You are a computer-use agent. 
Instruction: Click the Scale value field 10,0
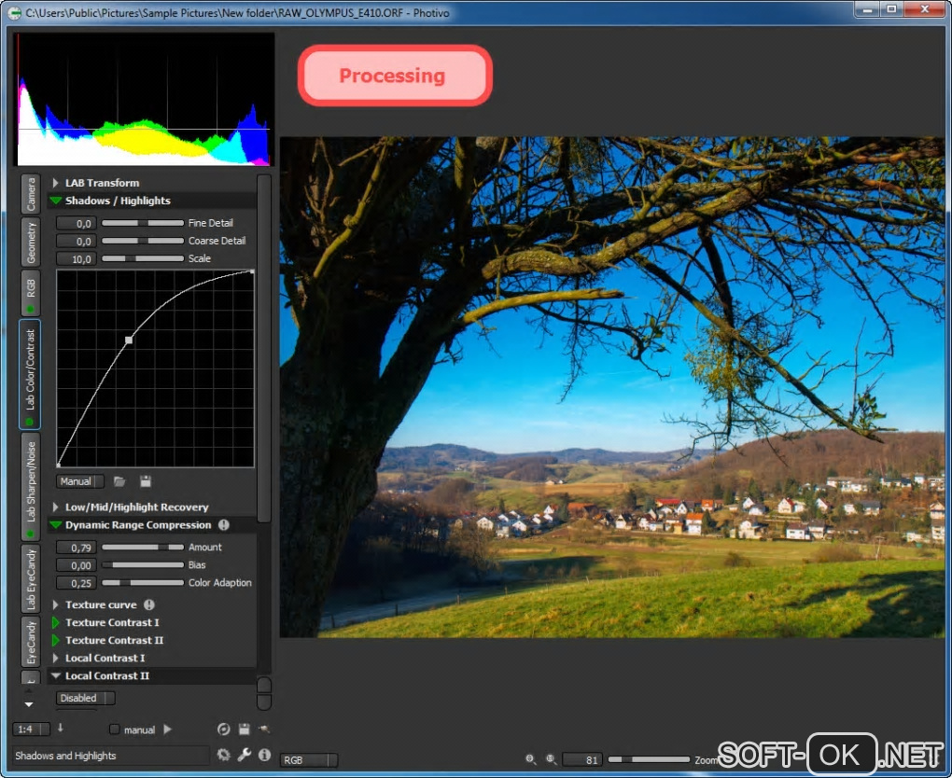[x=76, y=259]
